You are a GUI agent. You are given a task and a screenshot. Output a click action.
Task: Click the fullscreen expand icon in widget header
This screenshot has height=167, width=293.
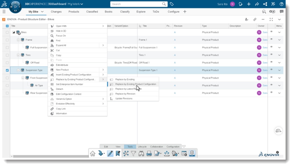[271, 20]
